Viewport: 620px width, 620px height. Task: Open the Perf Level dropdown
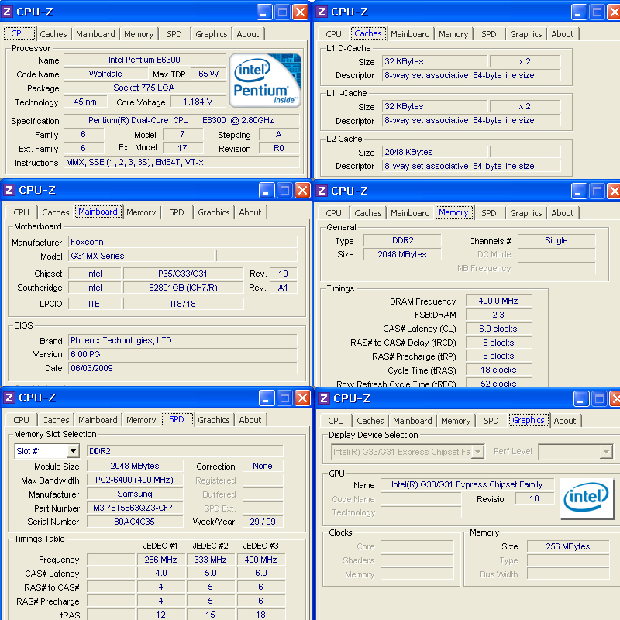pos(607,452)
